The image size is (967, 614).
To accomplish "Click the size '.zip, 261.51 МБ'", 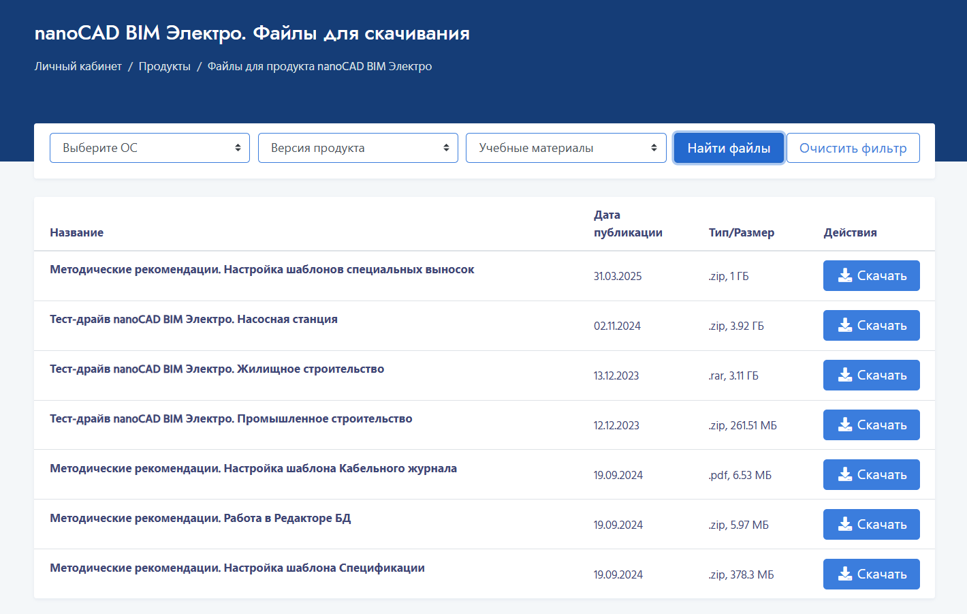I will [743, 425].
